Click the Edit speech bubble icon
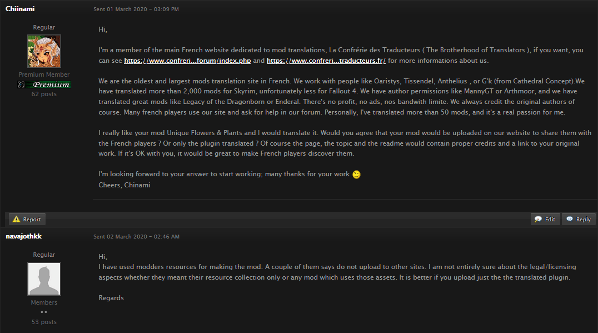This screenshot has width=598, height=333. (x=538, y=220)
